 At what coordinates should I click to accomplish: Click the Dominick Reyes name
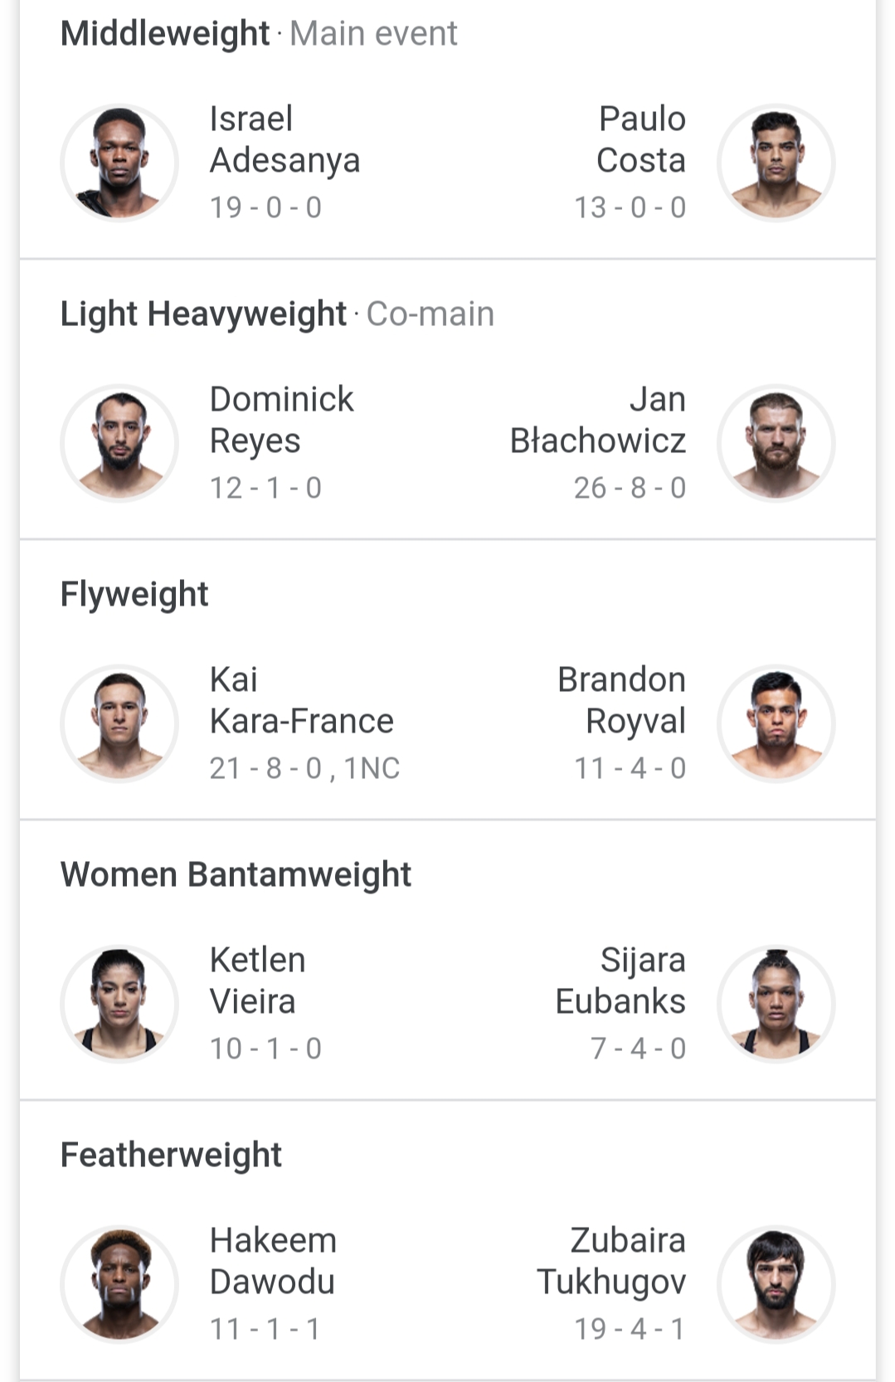[x=281, y=420]
